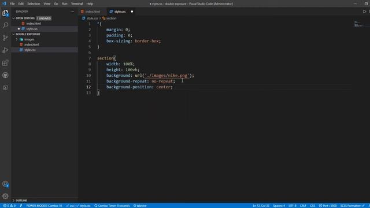Open the File menu
Image resolution: width=370 pixels, height=208 pixels.
12,4
